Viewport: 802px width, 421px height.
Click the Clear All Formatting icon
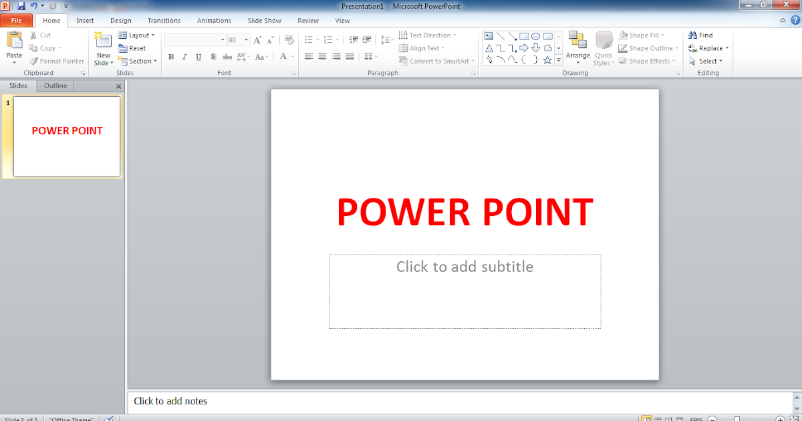tap(289, 40)
